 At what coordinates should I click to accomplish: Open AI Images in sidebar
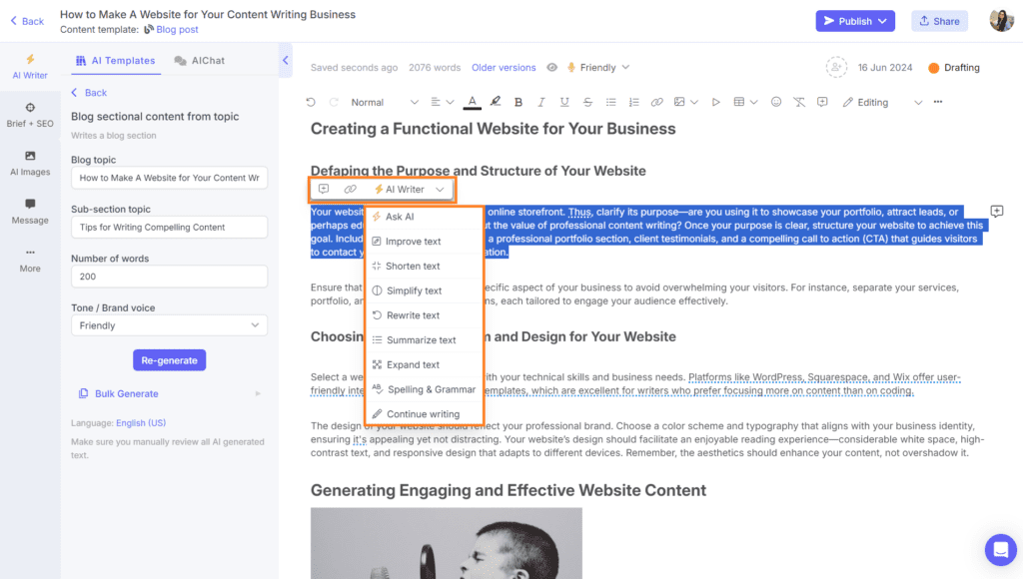[30, 164]
